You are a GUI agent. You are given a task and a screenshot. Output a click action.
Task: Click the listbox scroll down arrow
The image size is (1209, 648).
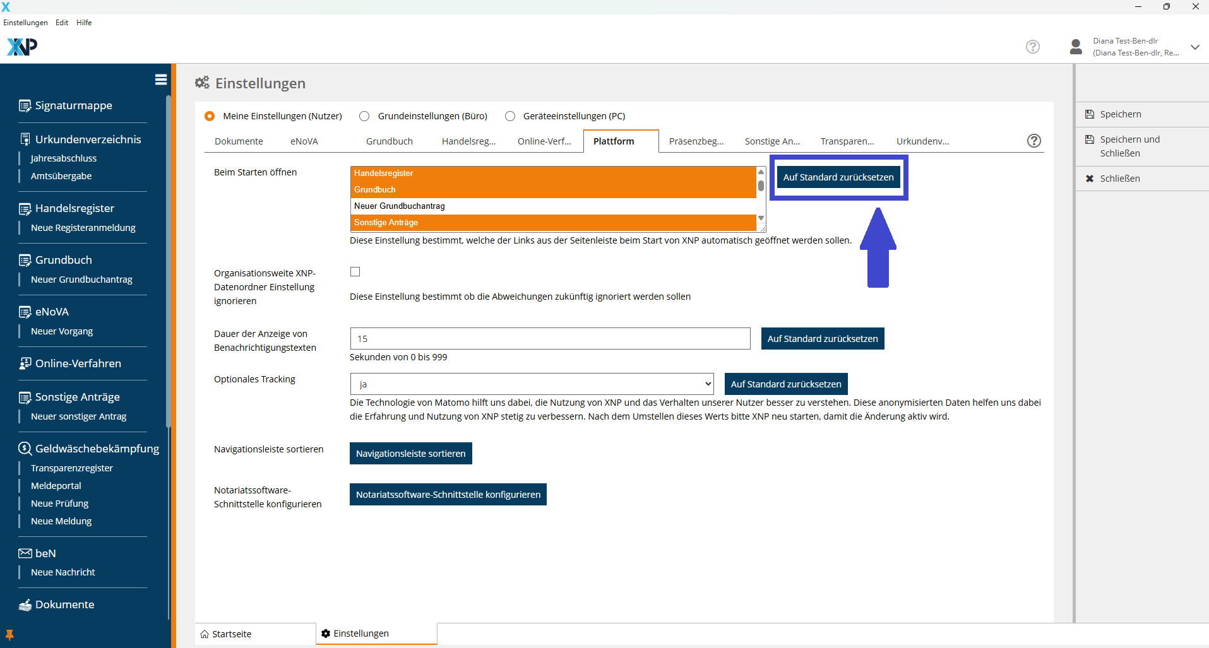(761, 218)
